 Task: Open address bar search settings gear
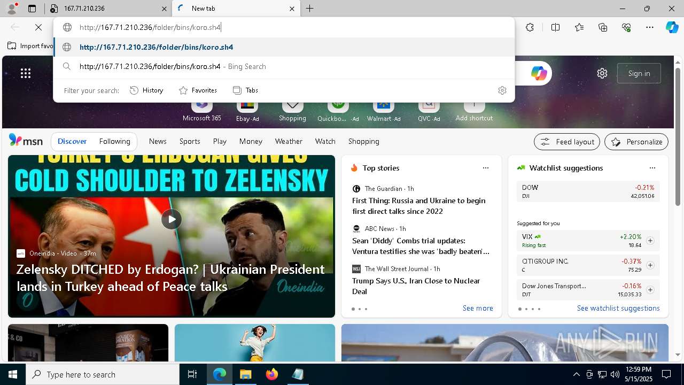coord(502,90)
